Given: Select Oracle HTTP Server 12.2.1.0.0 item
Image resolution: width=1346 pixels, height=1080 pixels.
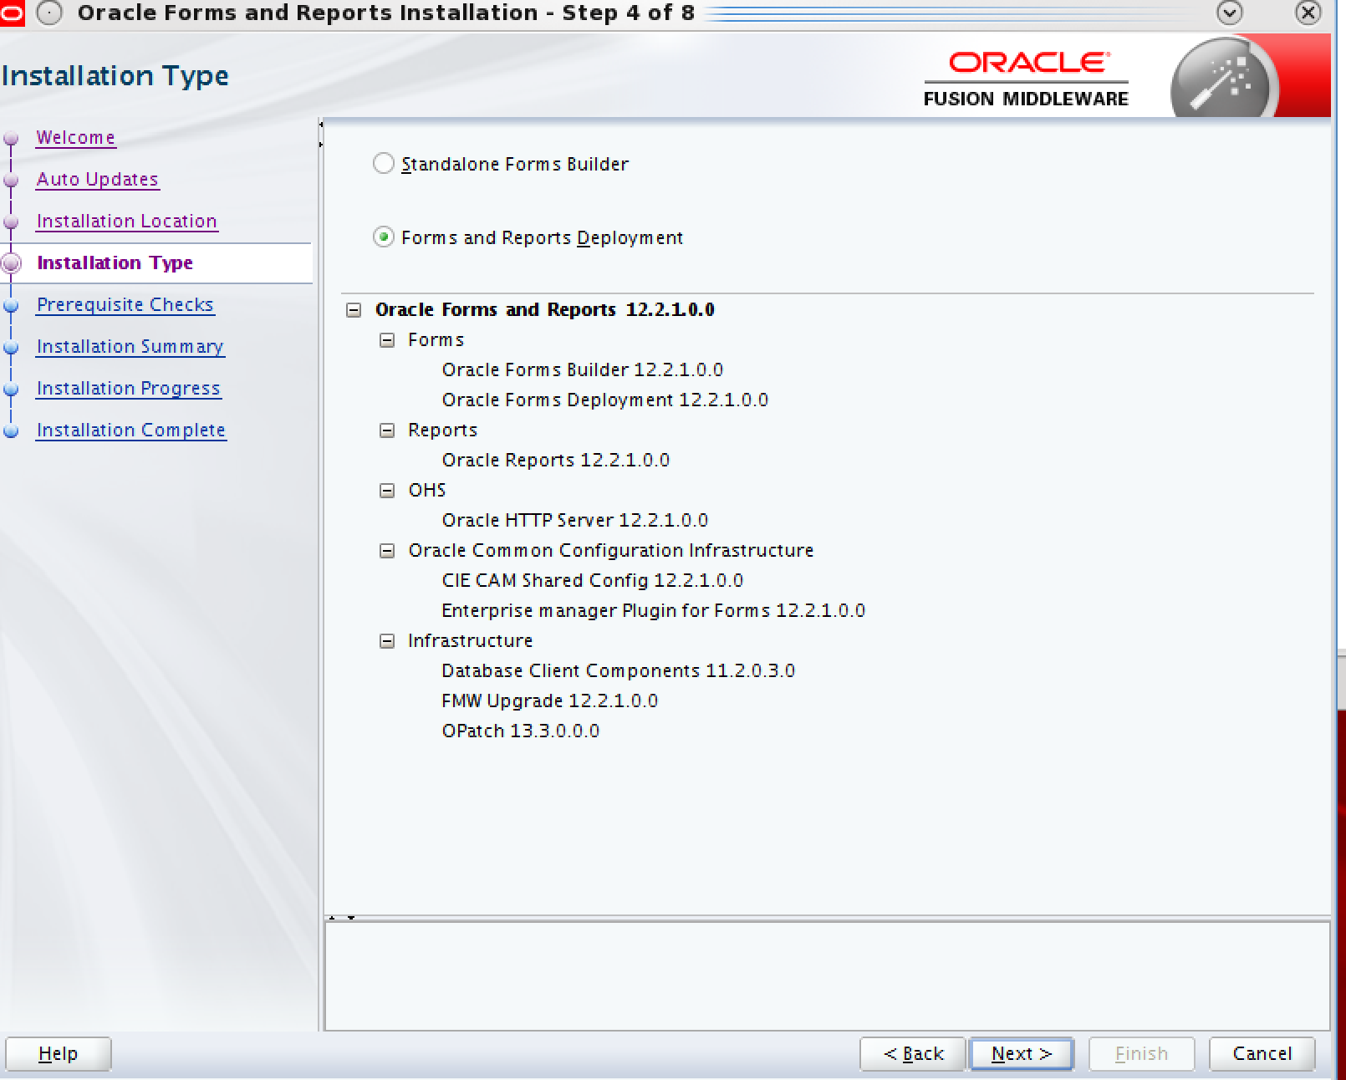Looking at the screenshot, I should tap(574, 520).
